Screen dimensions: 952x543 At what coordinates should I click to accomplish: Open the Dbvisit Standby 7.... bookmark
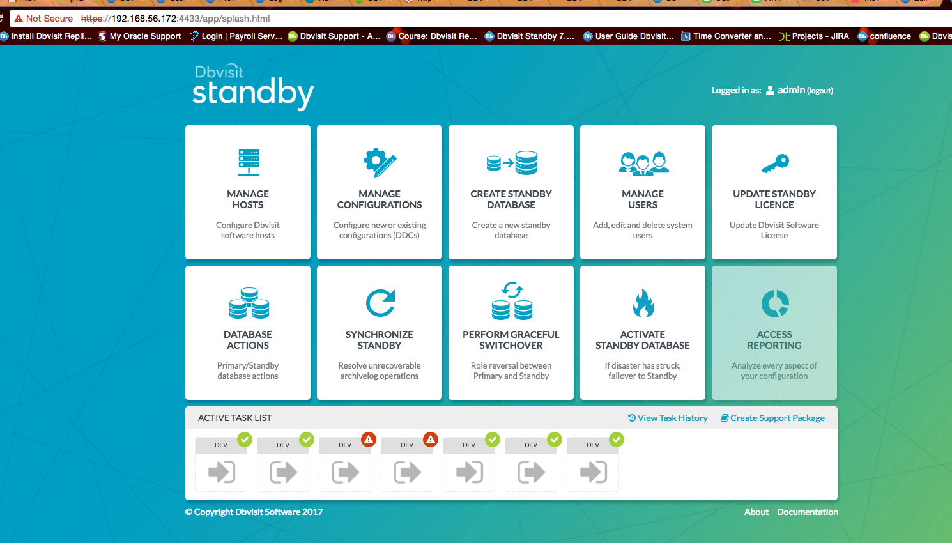(530, 36)
